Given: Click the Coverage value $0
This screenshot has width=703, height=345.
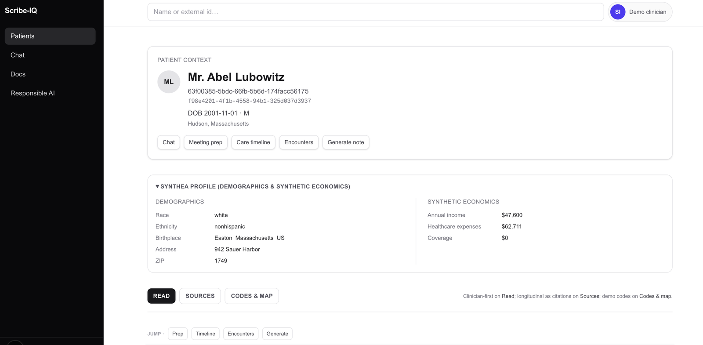Looking at the screenshot, I should [505, 238].
